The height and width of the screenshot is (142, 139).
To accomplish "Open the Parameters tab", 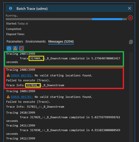I will click(15, 42).
